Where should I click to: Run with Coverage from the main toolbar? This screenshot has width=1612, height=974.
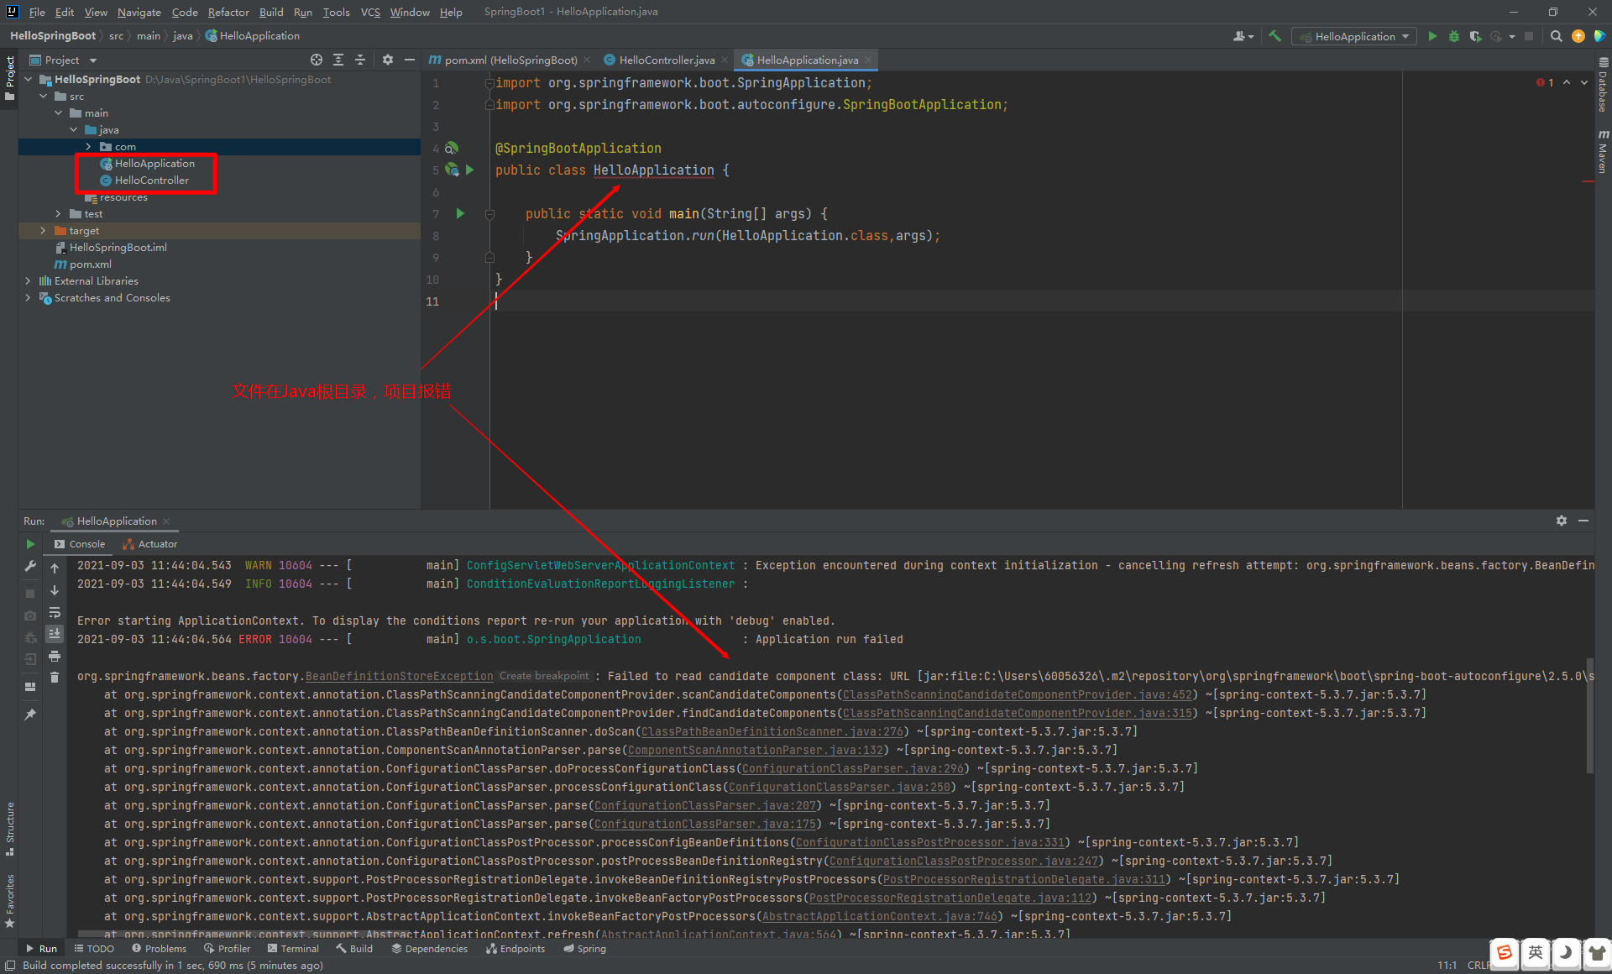tap(1475, 36)
